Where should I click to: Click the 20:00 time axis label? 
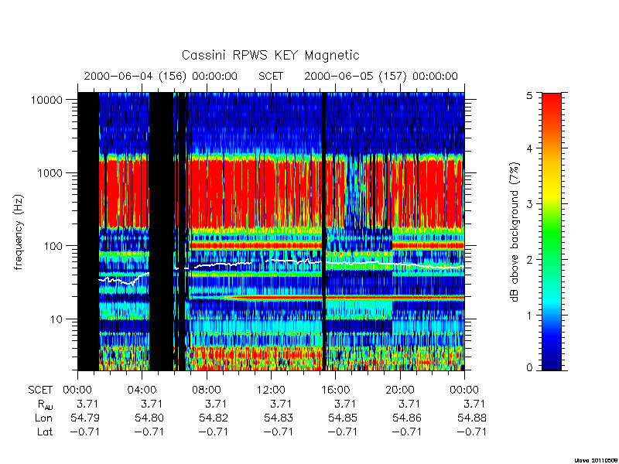pos(399,390)
